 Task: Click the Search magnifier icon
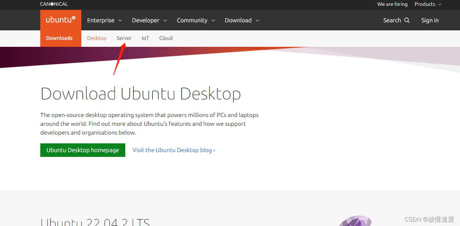pyautogui.click(x=407, y=20)
